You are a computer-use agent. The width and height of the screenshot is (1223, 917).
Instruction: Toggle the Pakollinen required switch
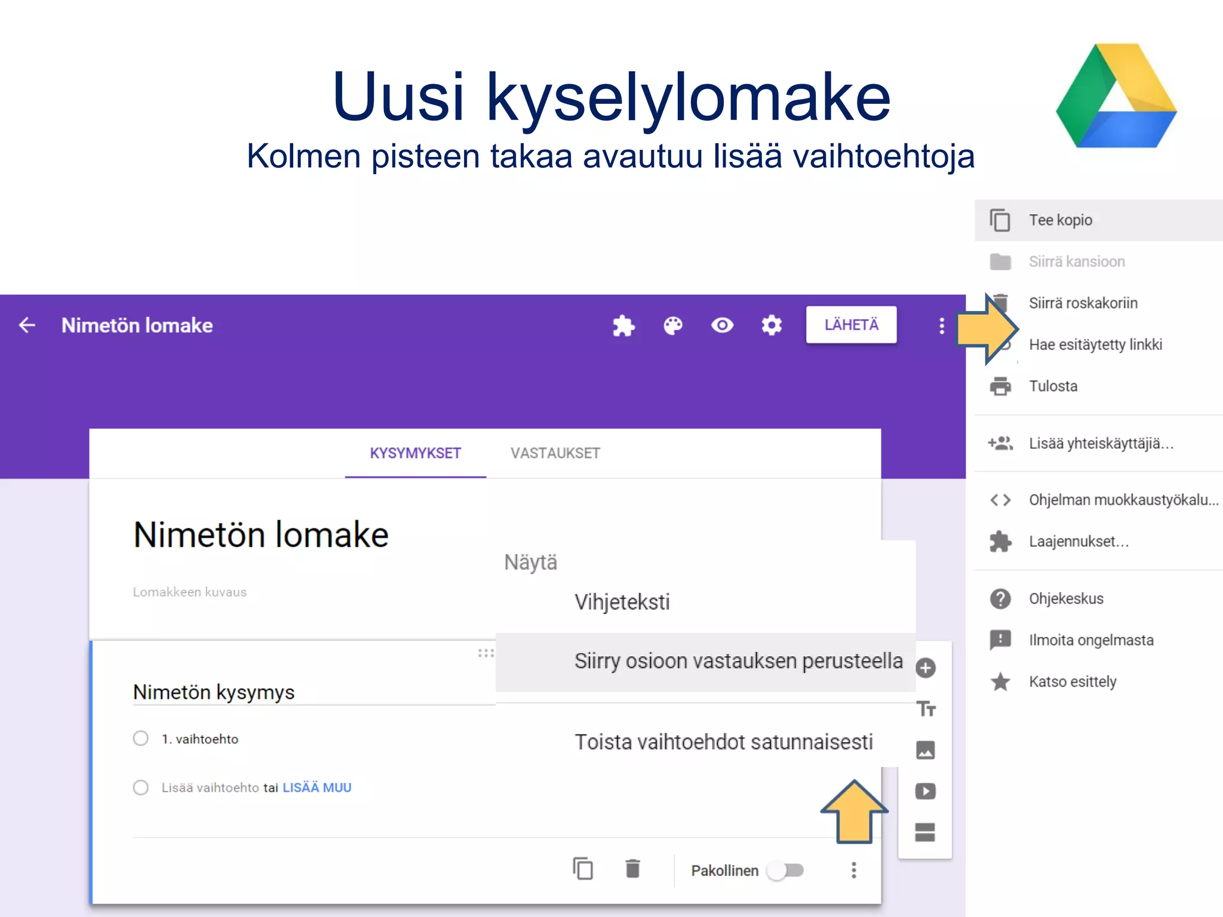(x=786, y=870)
